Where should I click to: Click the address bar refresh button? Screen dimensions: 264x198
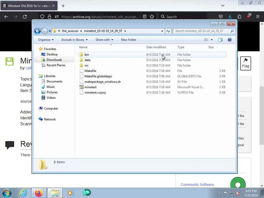168,31
